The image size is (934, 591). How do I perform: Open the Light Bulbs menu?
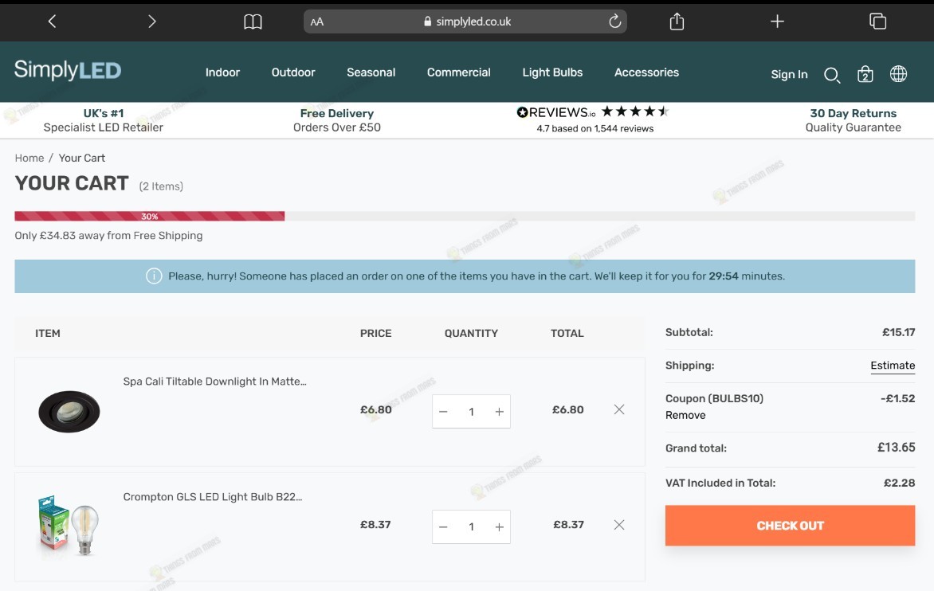552,72
